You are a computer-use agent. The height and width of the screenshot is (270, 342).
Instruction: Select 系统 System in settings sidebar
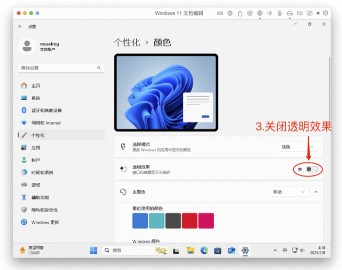pos(61,98)
